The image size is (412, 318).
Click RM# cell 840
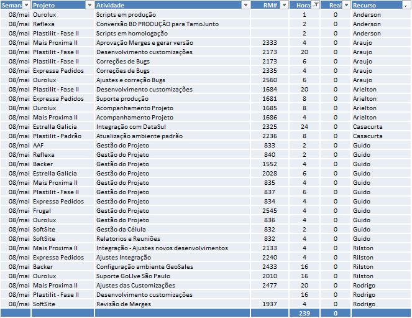point(270,155)
